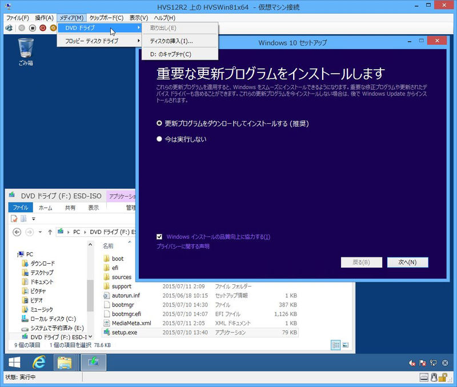Click the padlock security icon in status bar
The width and height of the screenshot is (457, 387).
click(443, 377)
